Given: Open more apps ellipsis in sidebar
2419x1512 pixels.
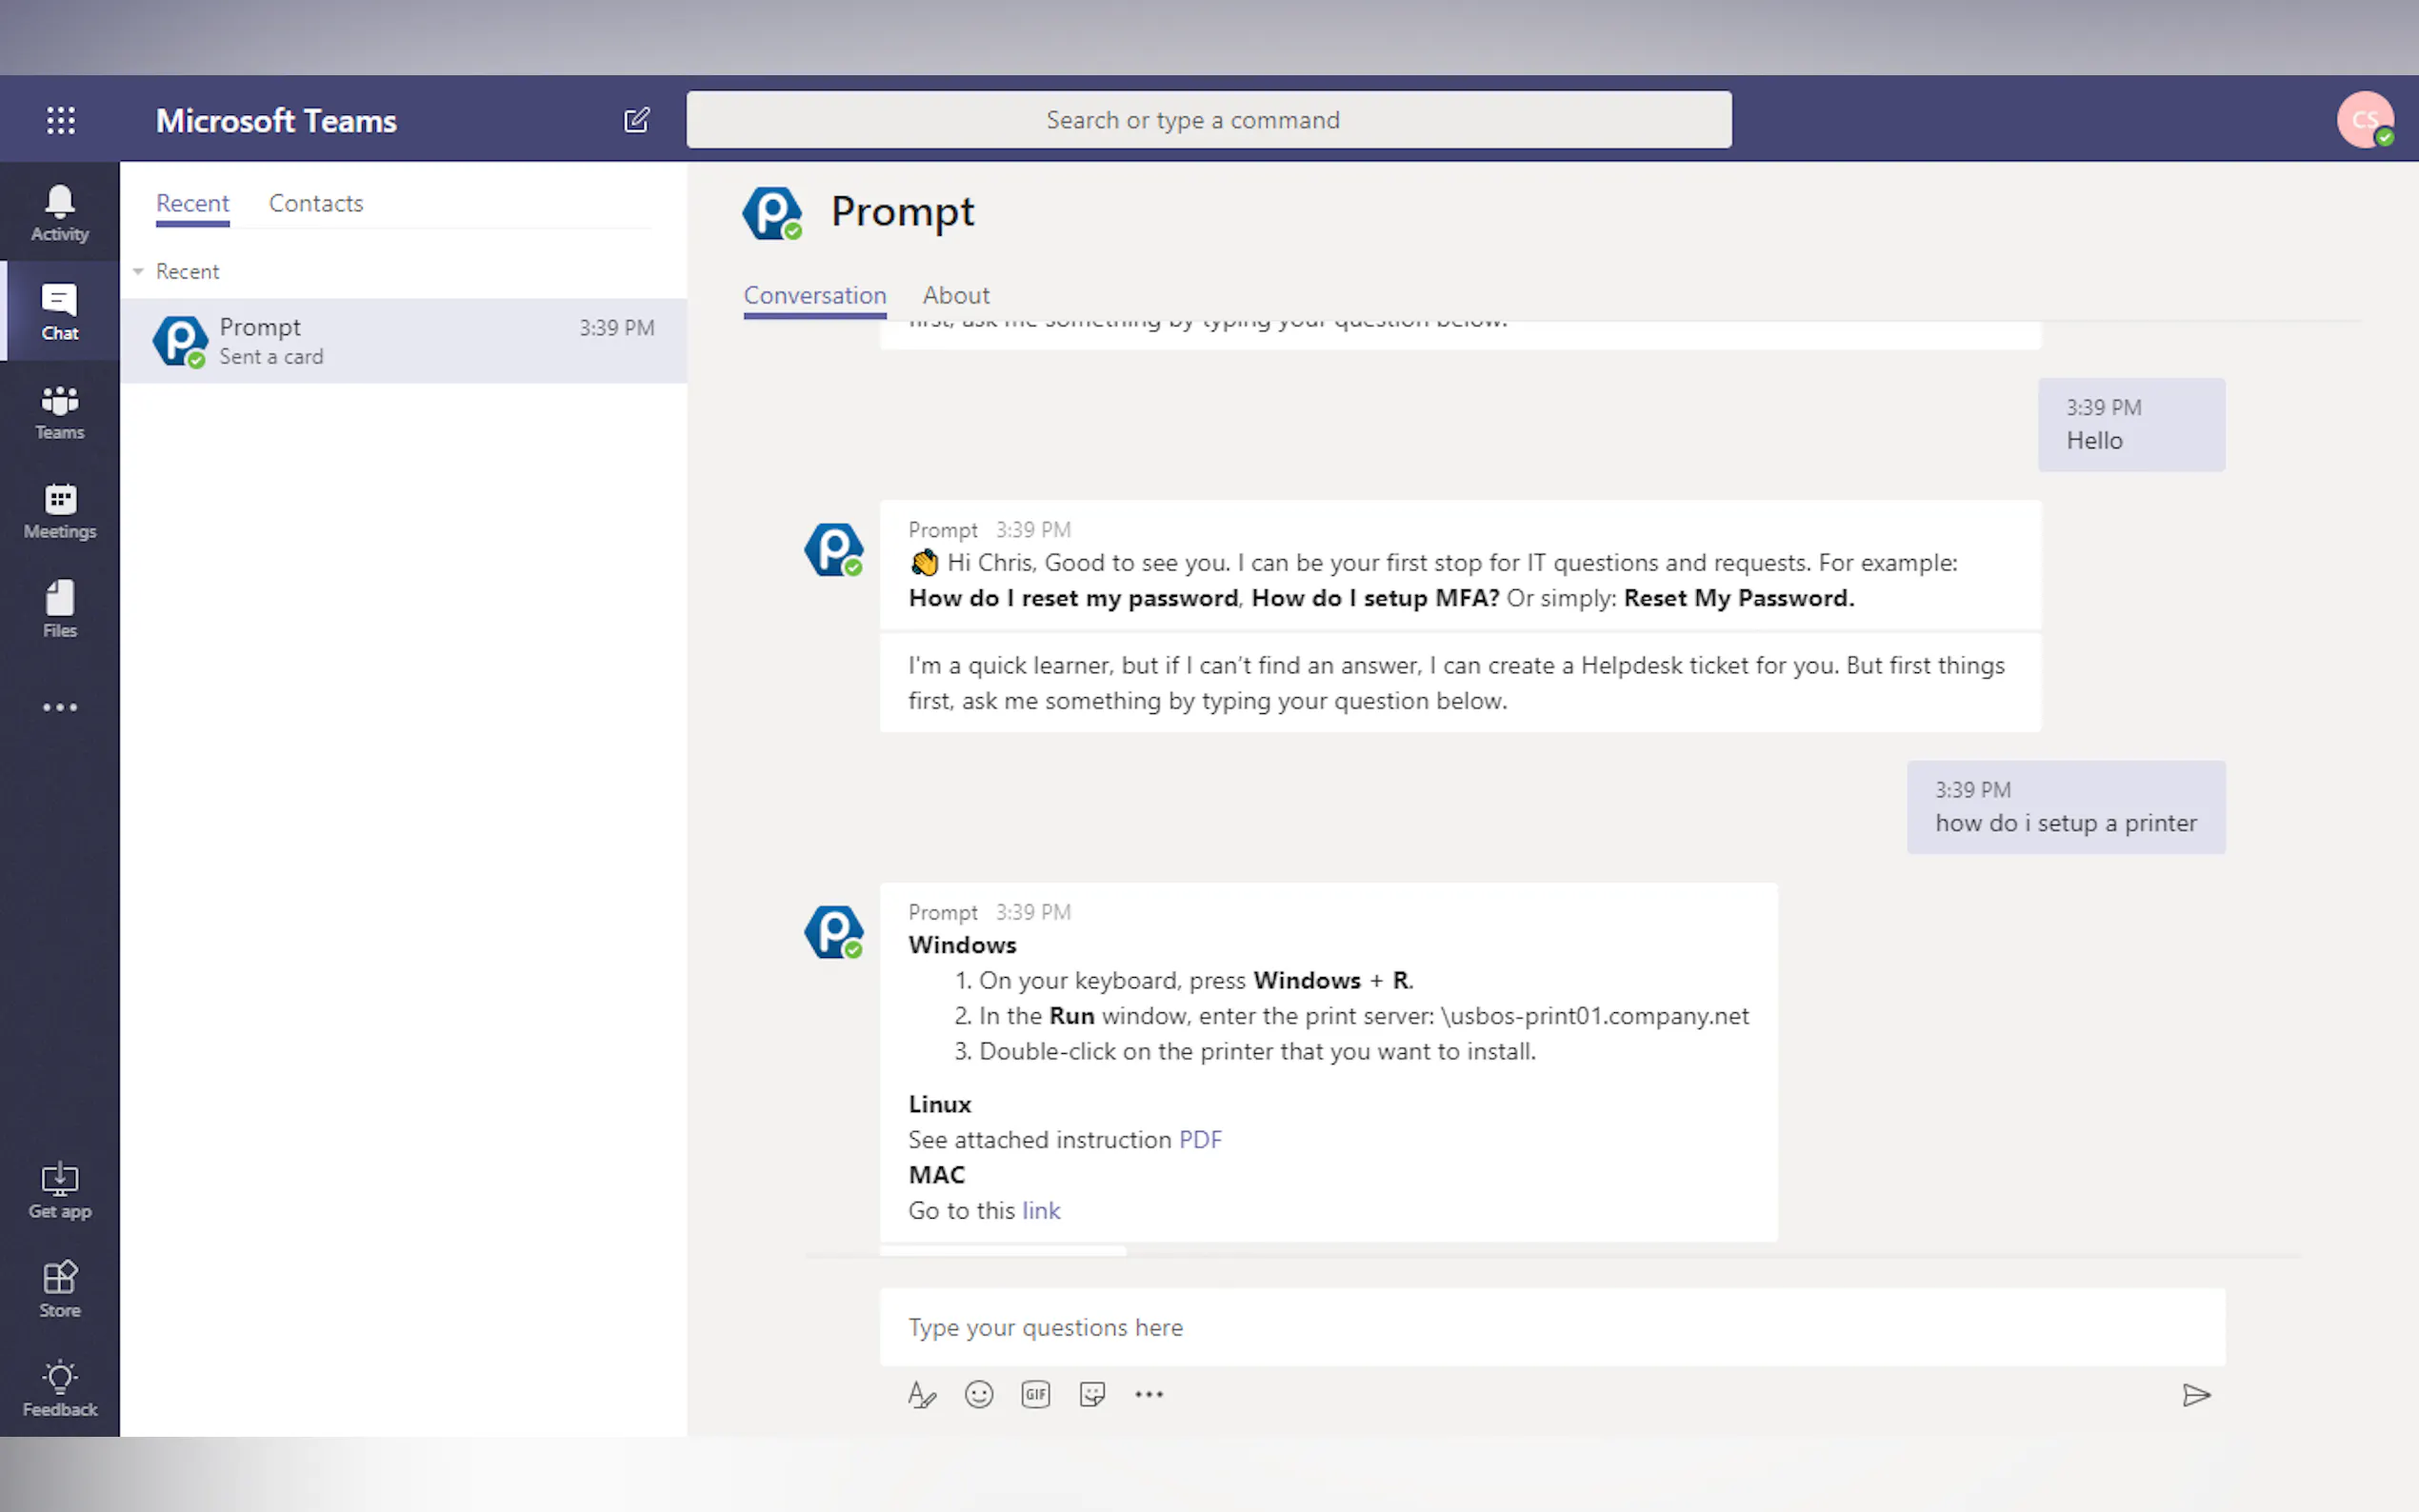Looking at the screenshot, I should point(59,707).
